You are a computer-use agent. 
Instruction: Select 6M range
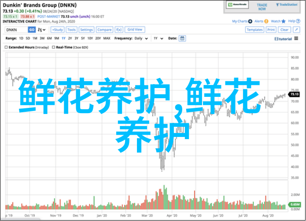point(49,38)
